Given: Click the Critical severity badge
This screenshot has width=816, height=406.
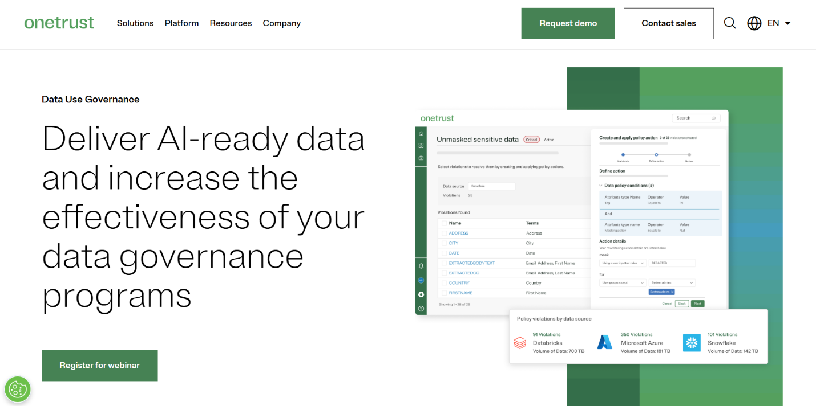Looking at the screenshot, I should pos(531,140).
